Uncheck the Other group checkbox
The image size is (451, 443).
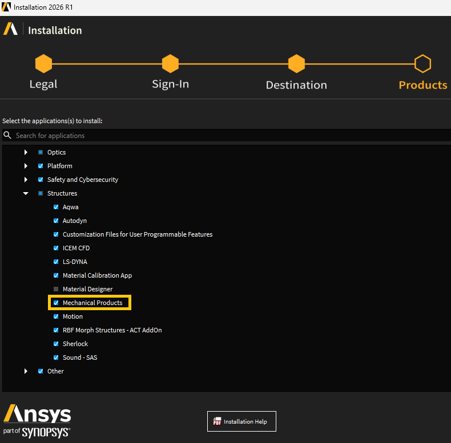coord(41,371)
